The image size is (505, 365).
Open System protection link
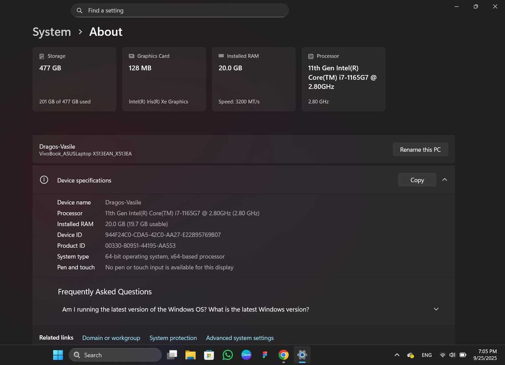[x=173, y=338]
